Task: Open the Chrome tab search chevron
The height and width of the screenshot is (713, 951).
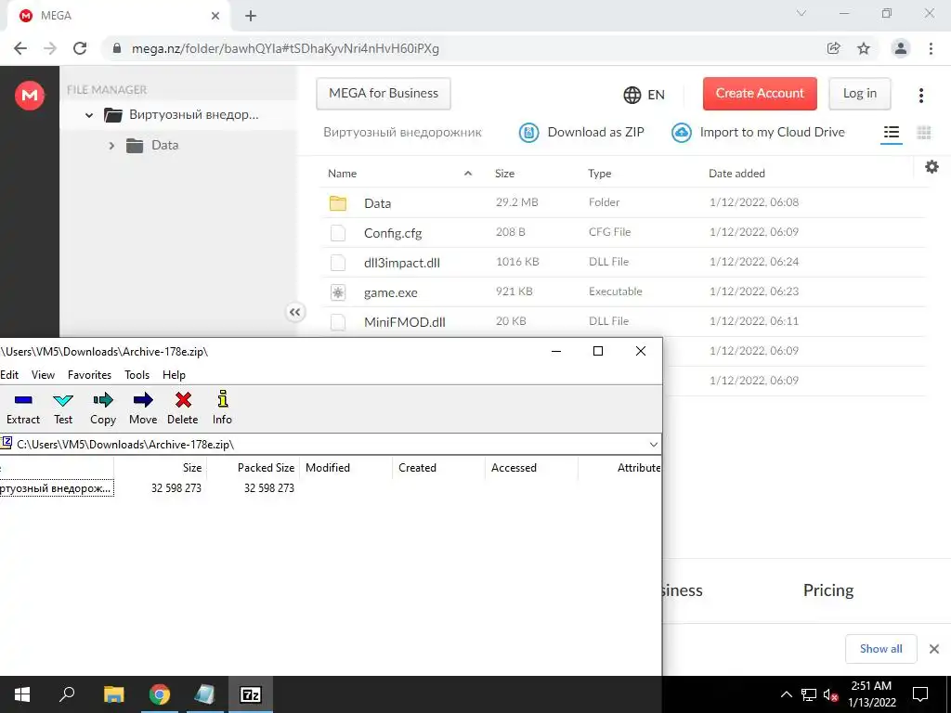Action: (801, 13)
